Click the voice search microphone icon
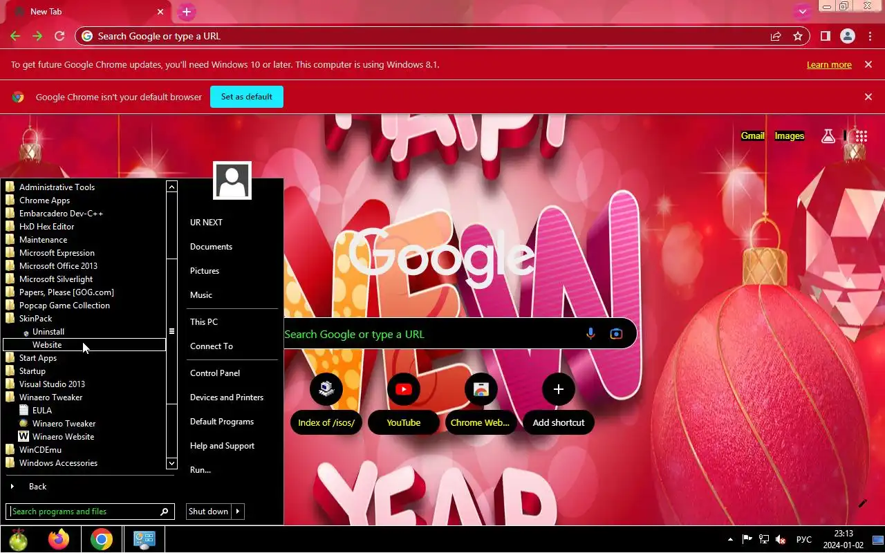Viewport: 885px width, 553px height. 590,334
